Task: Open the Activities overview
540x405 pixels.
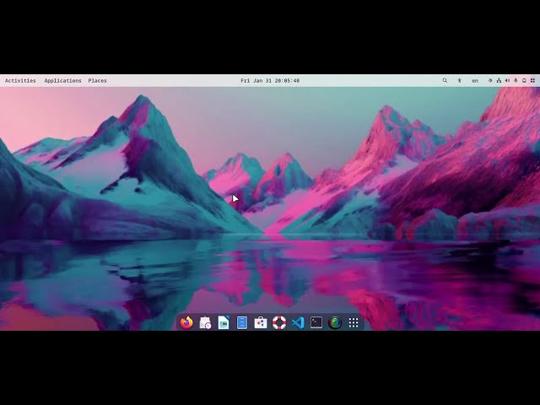Action: click(x=20, y=81)
